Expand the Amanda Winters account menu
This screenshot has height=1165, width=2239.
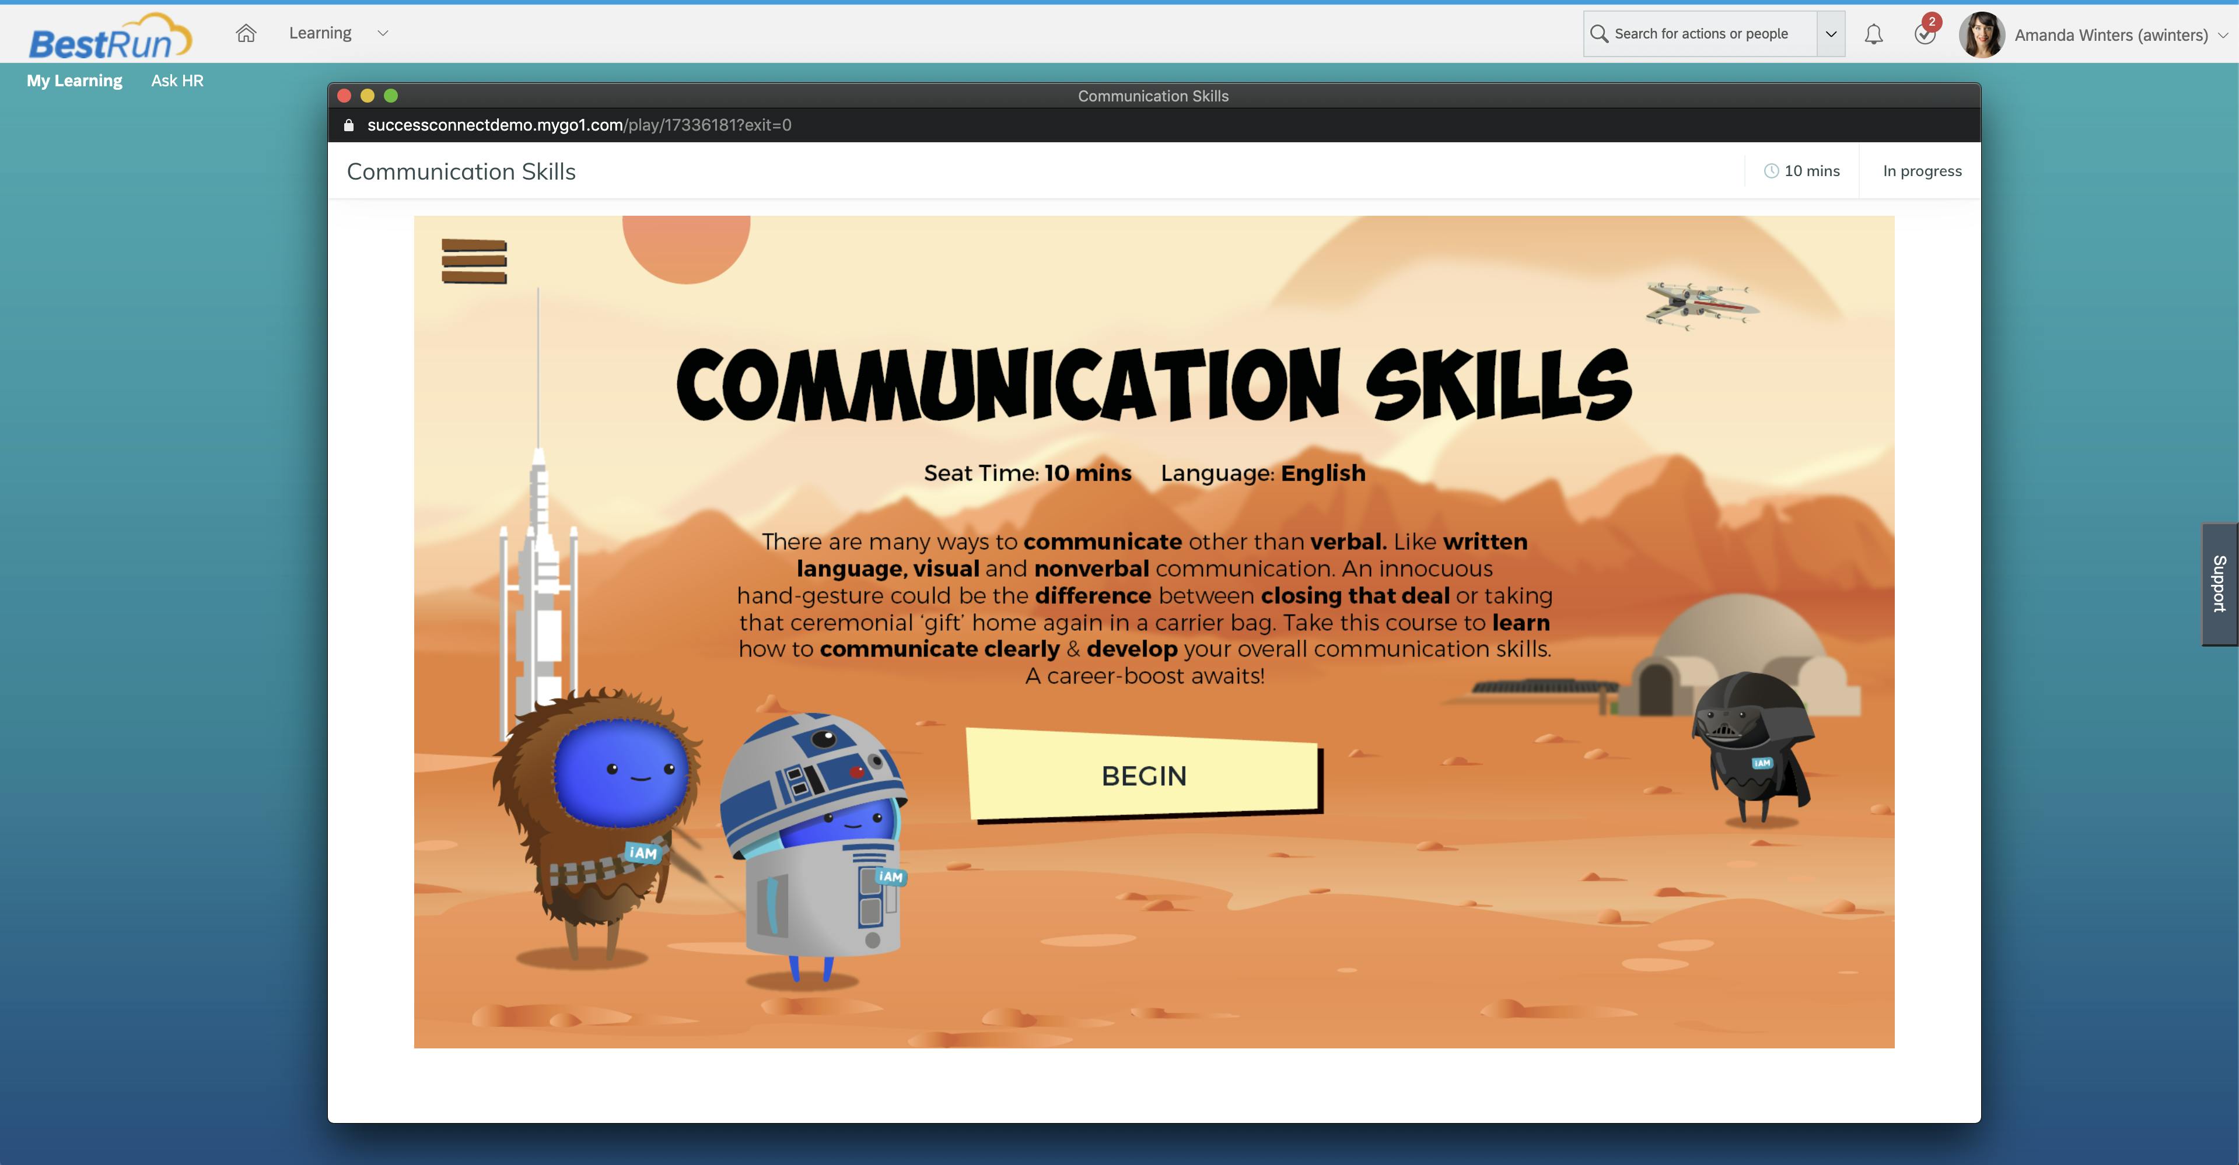click(2223, 35)
